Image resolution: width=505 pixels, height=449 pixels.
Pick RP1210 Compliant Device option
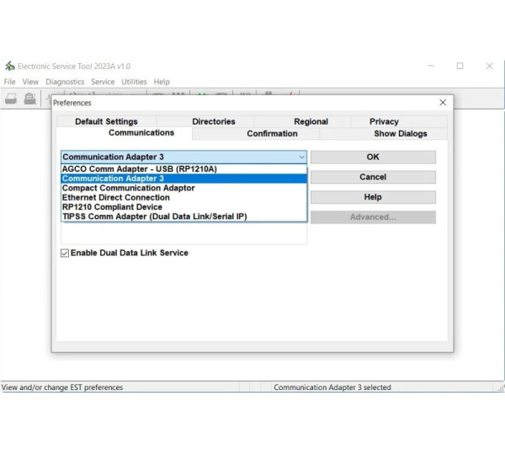tap(112, 207)
